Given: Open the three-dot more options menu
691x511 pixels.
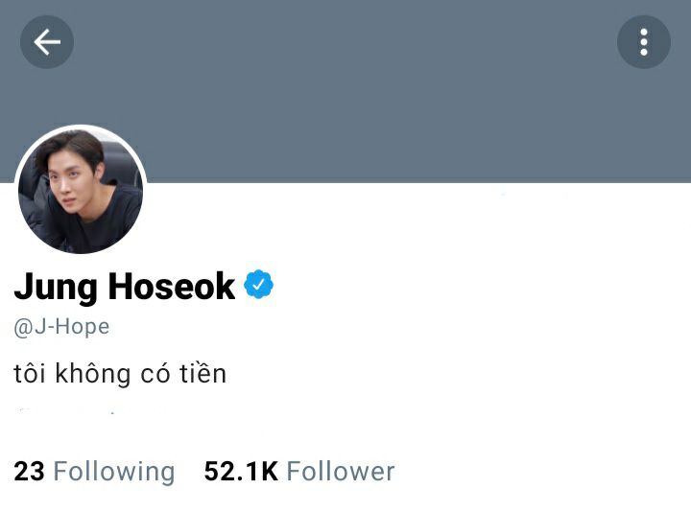Looking at the screenshot, I should tap(644, 42).
